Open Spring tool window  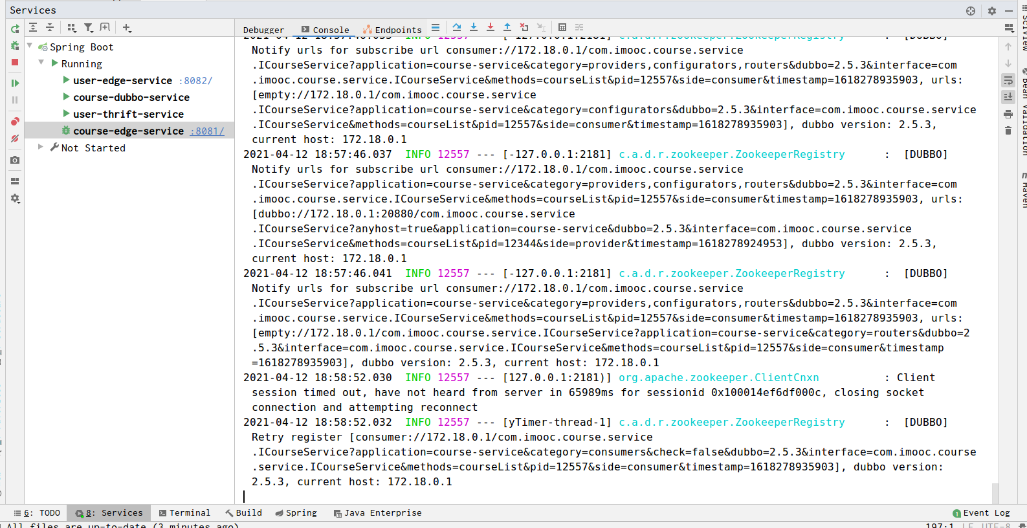(x=296, y=513)
